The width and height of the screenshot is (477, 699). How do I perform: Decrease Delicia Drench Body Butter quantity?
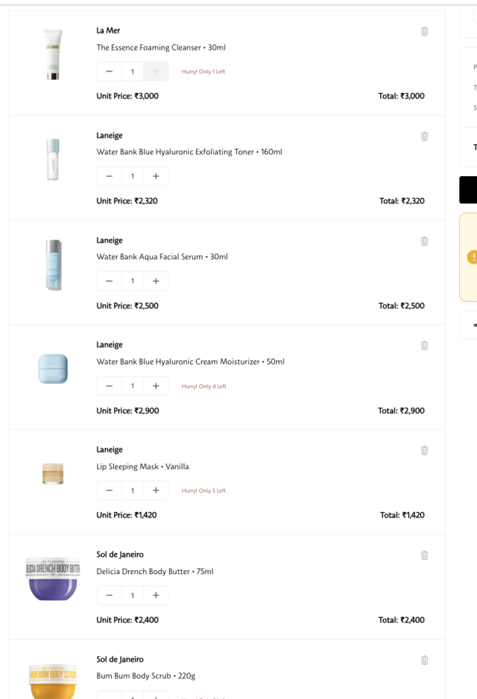tap(109, 595)
